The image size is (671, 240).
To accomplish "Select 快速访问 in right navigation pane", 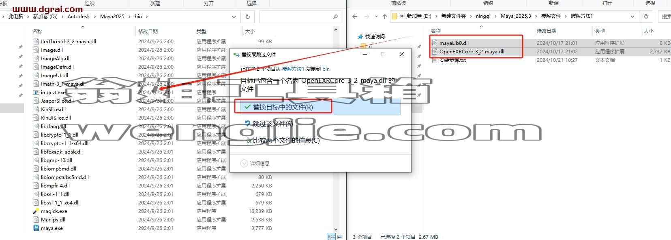I will pos(375,36).
